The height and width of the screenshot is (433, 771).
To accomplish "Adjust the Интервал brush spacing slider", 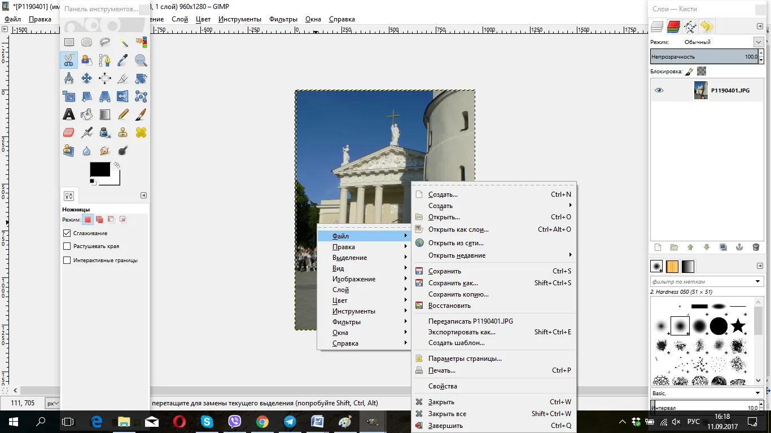I will (x=705, y=407).
